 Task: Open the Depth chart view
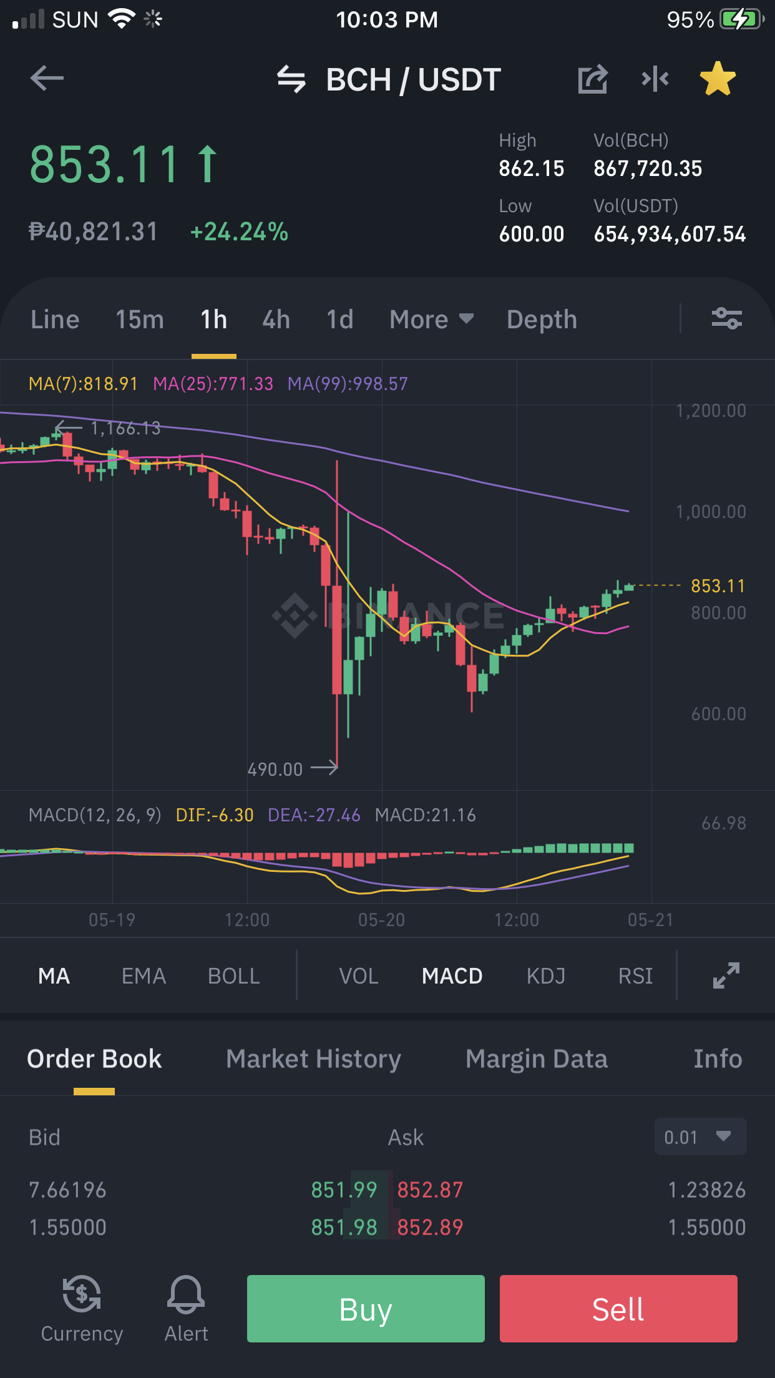tap(542, 320)
